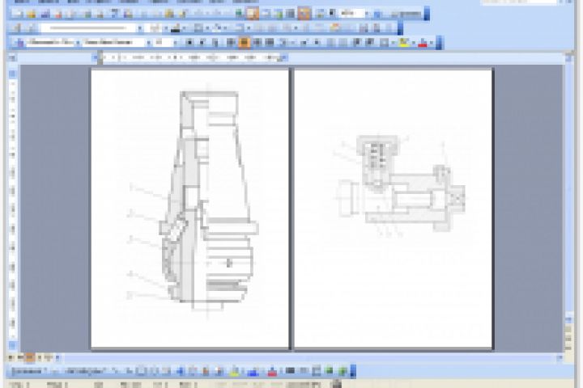Open a file with the Open icon
The width and height of the screenshot is (583, 388).
click(x=32, y=14)
